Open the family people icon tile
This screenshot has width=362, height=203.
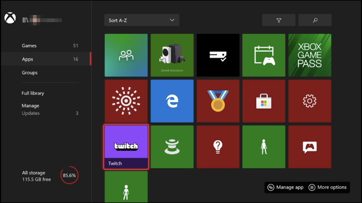coord(126,55)
